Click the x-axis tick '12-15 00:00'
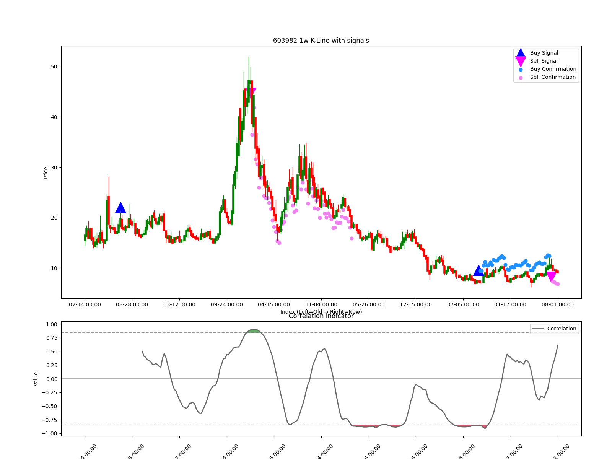The image size is (612, 459). point(416,304)
